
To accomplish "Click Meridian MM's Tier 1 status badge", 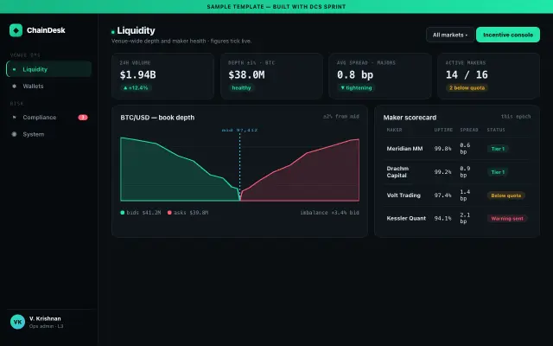I will tap(498, 149).
